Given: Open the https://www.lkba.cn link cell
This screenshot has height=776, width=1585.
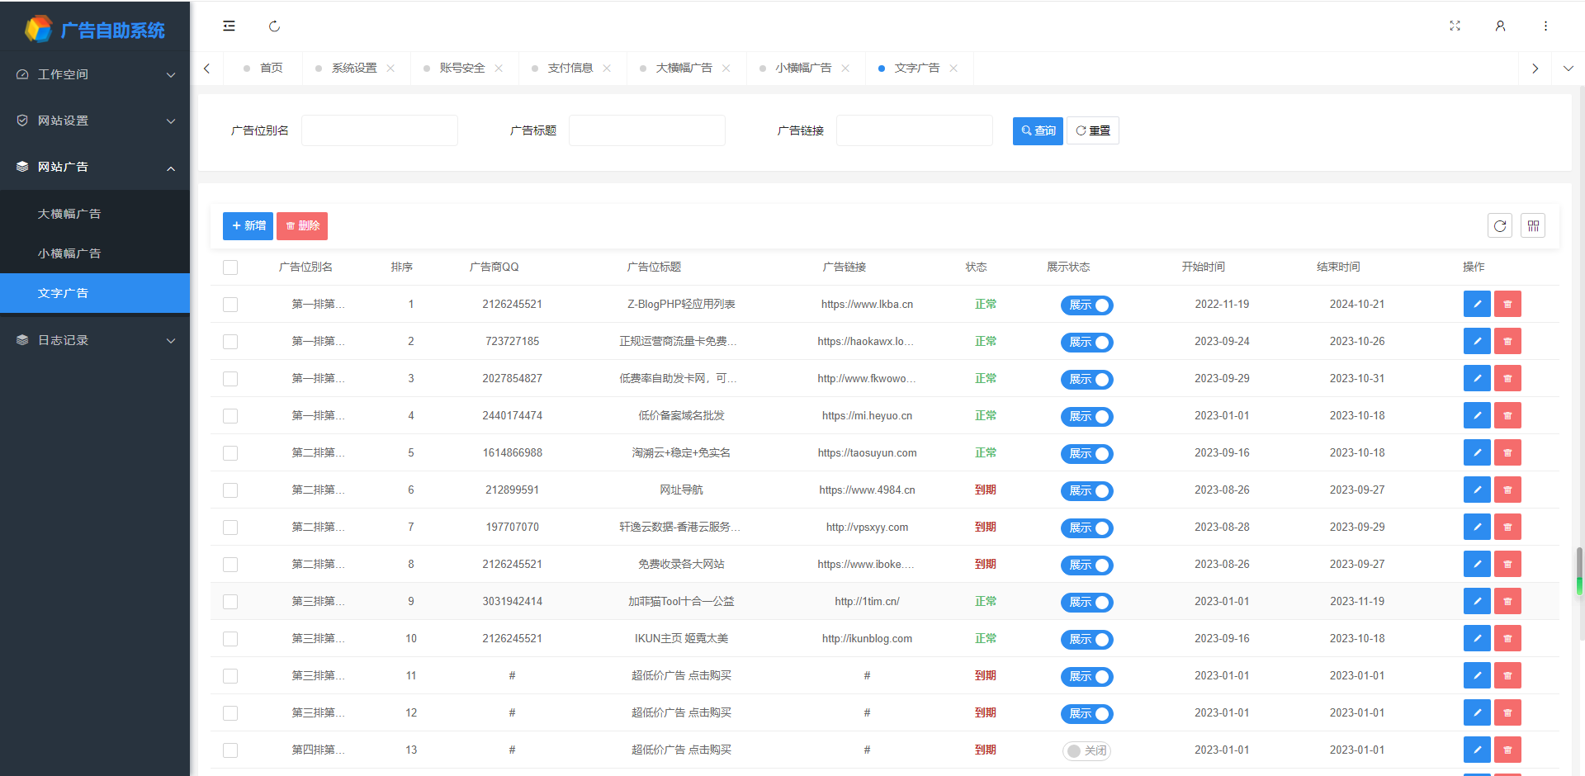Looking at the screenshot, I should pos(867,304).
